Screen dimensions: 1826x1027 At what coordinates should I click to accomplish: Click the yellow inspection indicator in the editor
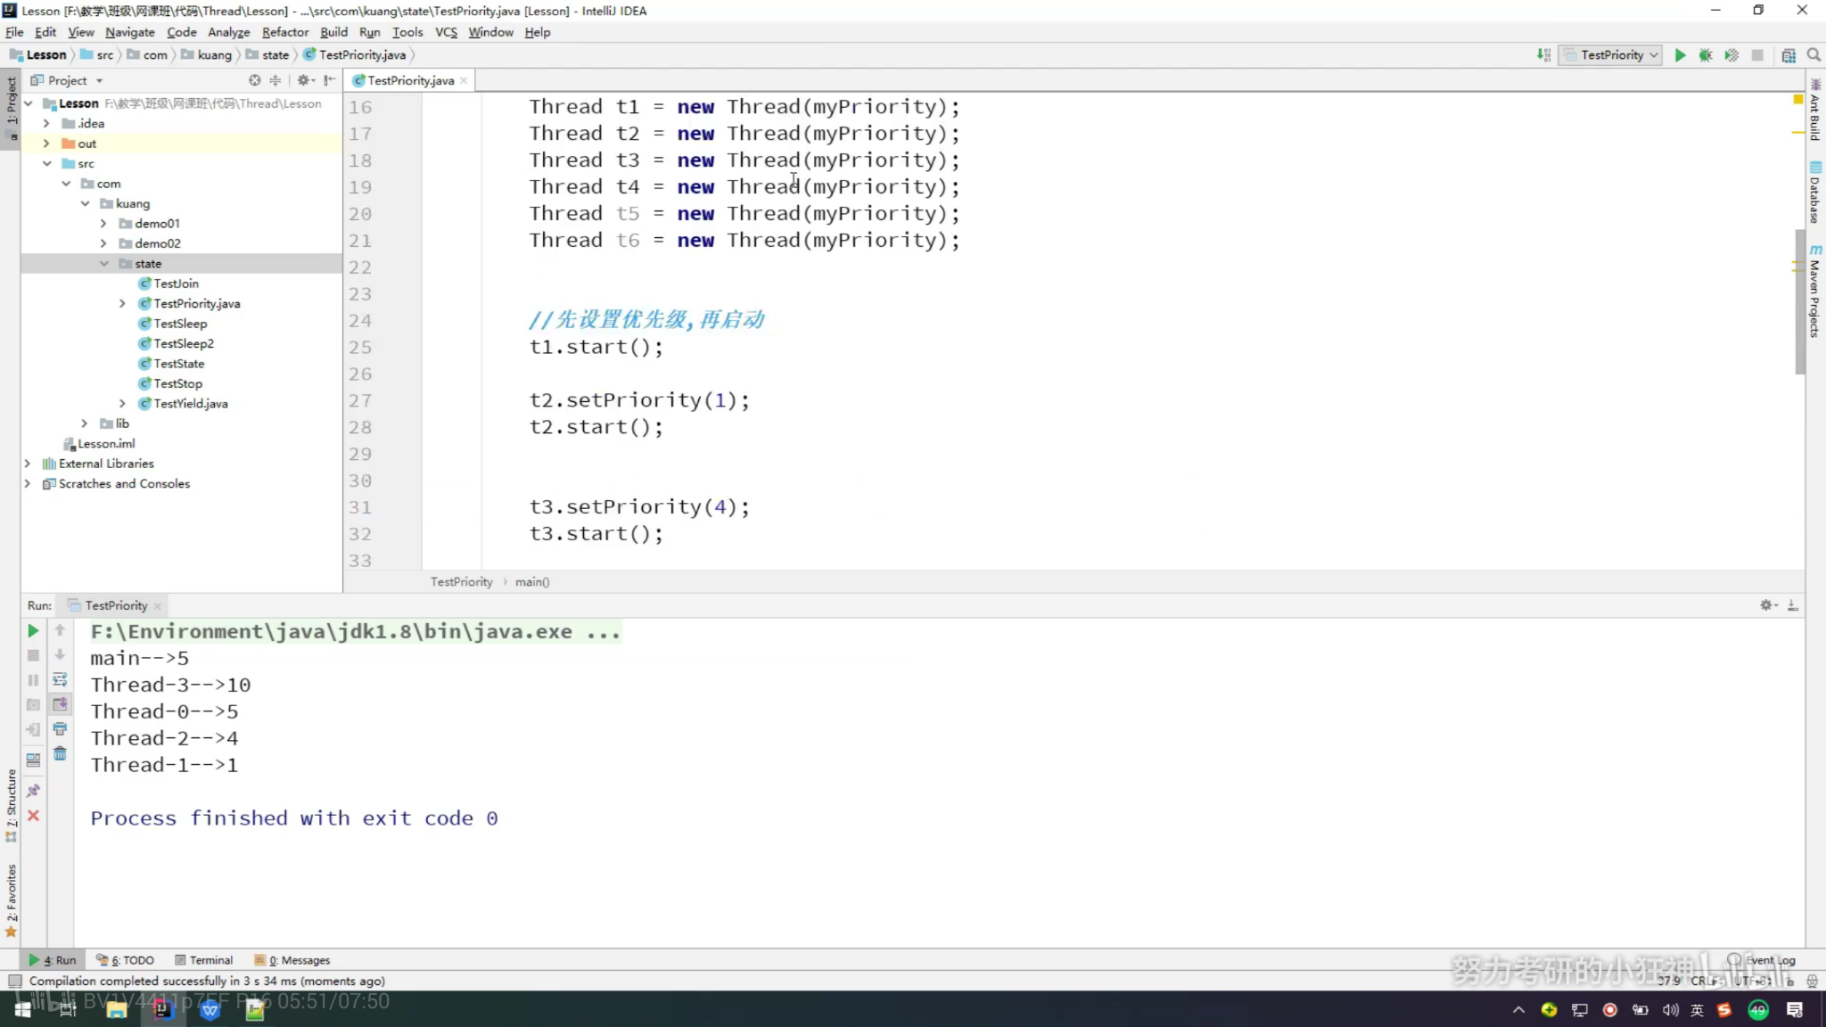[x=1798, y=99]
